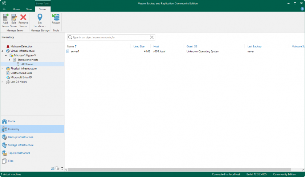Viewport: 305px width, 177px height.
Task: Go to the Tape Infrastructure view
Action: point(19,153)
